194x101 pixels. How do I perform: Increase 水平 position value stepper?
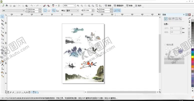[x=181, y=28]
